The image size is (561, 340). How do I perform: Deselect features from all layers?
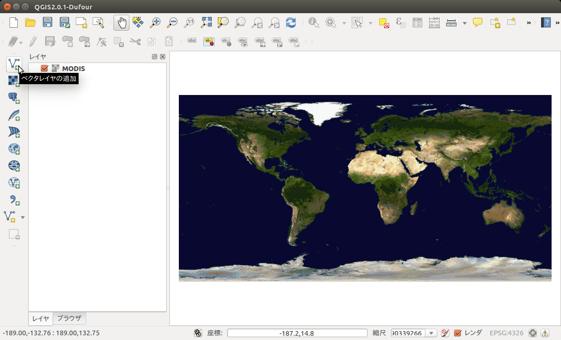384,23
